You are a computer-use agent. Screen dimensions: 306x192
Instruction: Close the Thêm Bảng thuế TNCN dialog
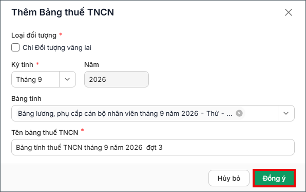288,12
